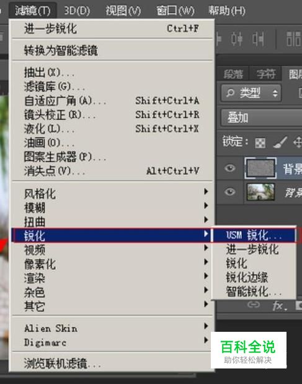Expand the Alien Skin submenu

point(112,328)
